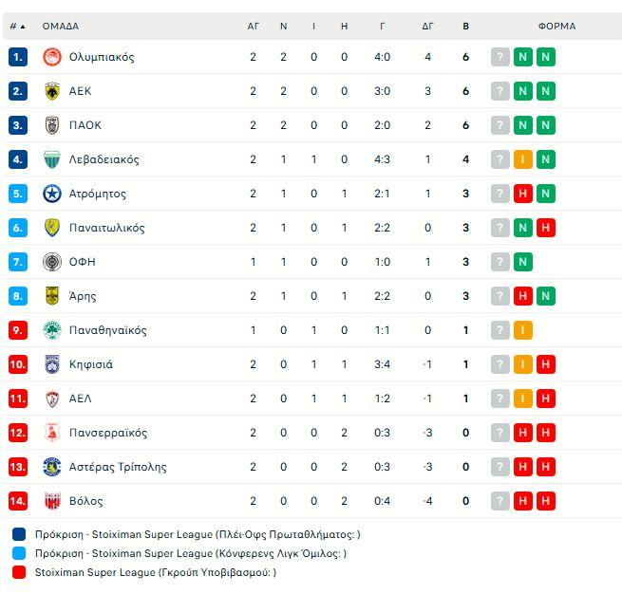Open the Ολυμπιακός team link
The image size is (622, 594).
(x=102, y=57)
